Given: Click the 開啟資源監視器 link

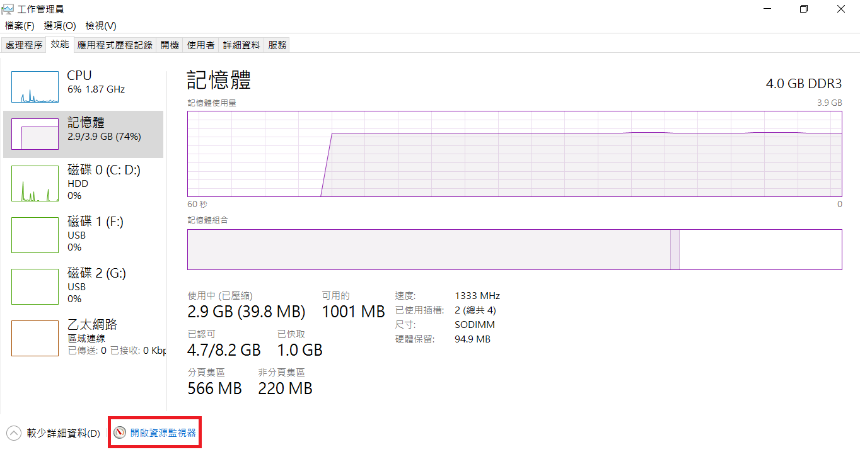Looking at the screenshot, I should [163, 433].
